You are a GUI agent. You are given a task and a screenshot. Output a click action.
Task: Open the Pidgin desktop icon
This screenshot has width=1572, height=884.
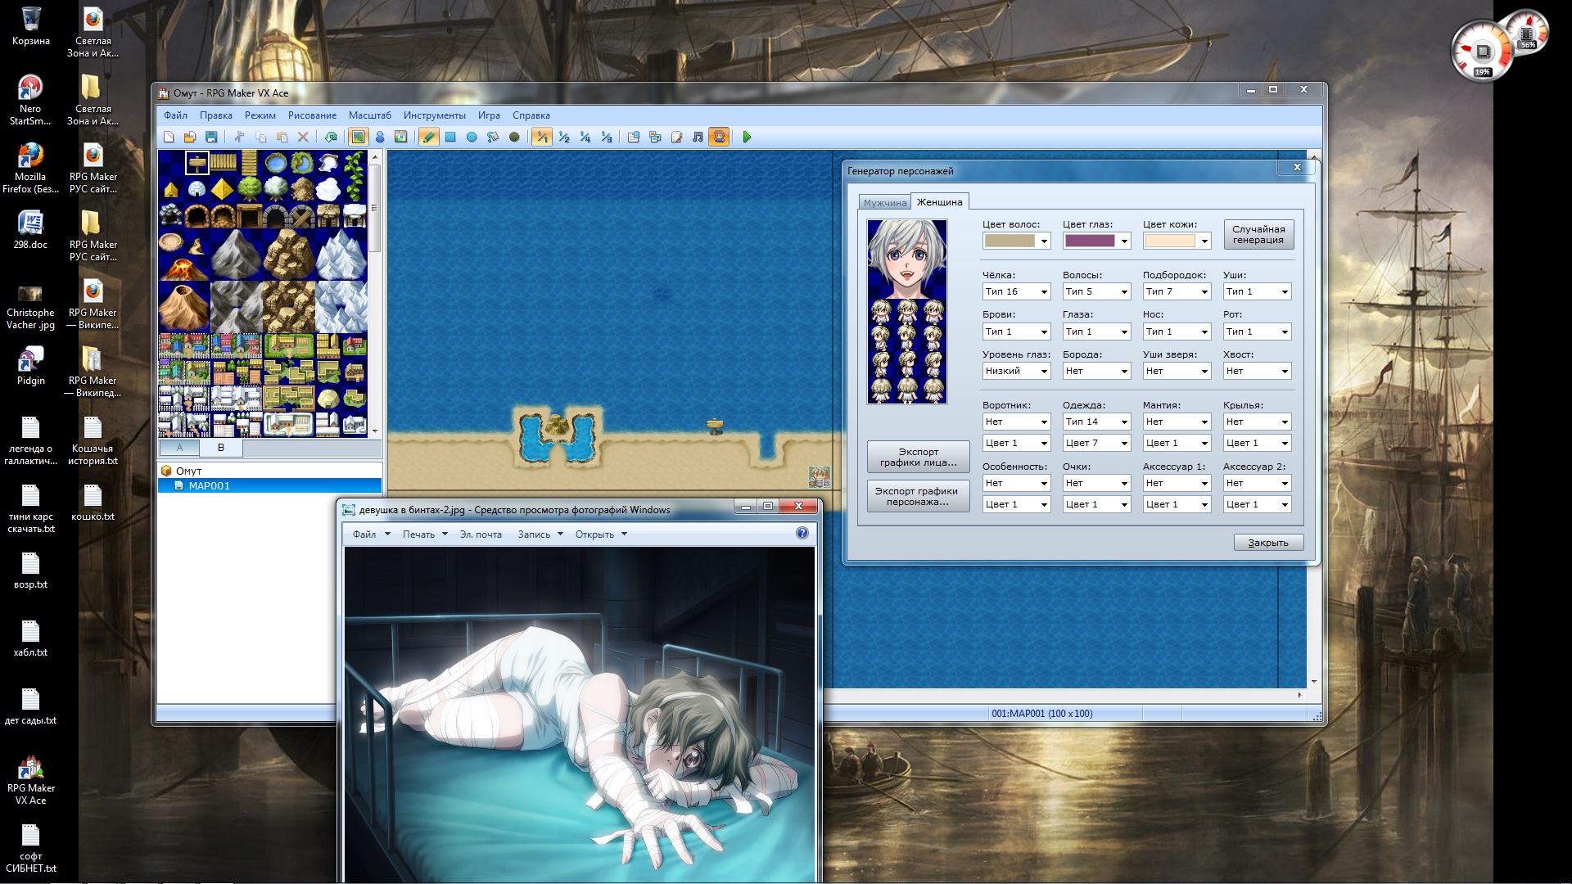tap(31, 366)
